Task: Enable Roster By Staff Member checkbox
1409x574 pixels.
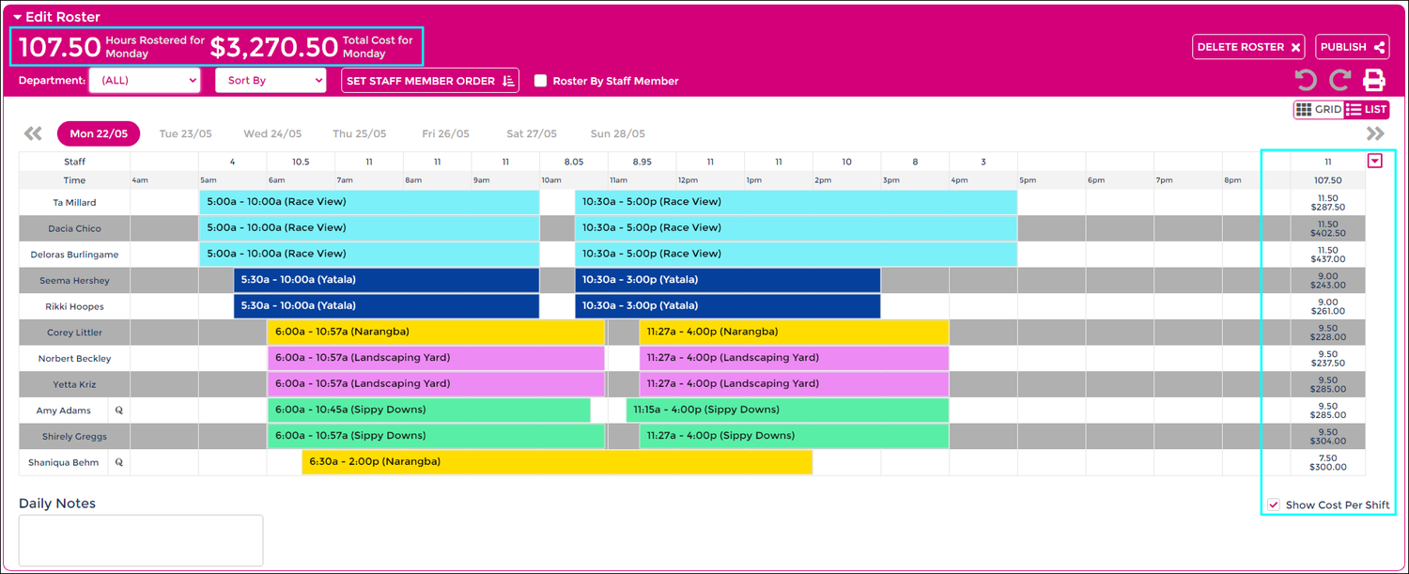Action: (540, 81)
